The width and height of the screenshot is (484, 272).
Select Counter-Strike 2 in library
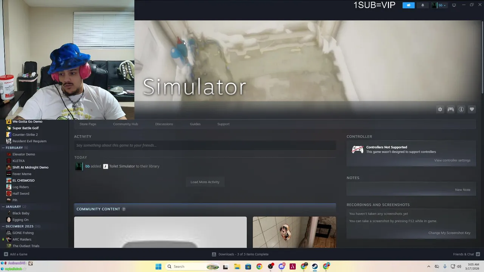click(25, 134)
